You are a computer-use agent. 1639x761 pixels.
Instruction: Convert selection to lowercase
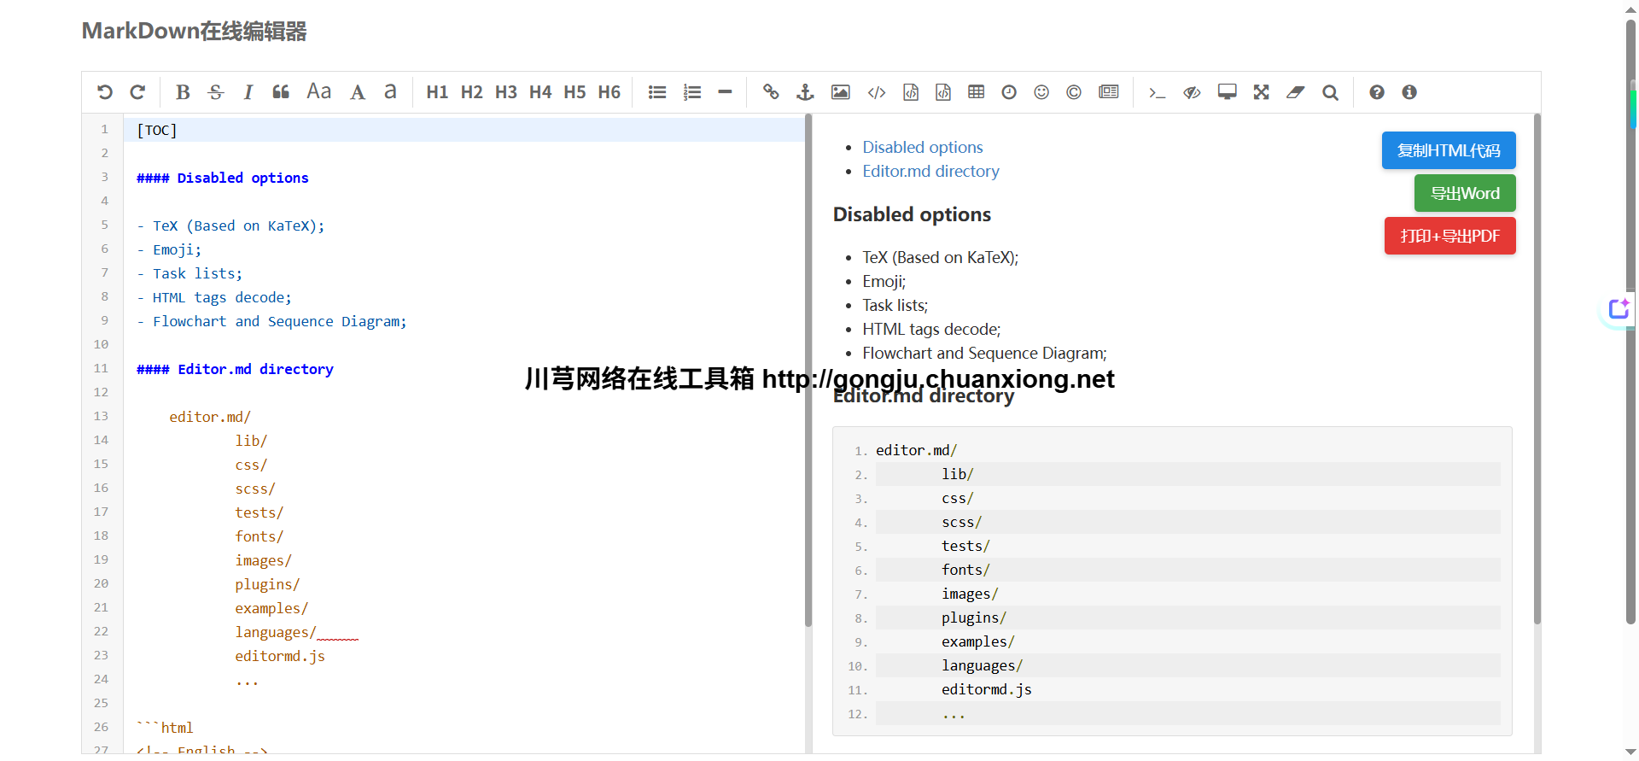pos(390,91)
